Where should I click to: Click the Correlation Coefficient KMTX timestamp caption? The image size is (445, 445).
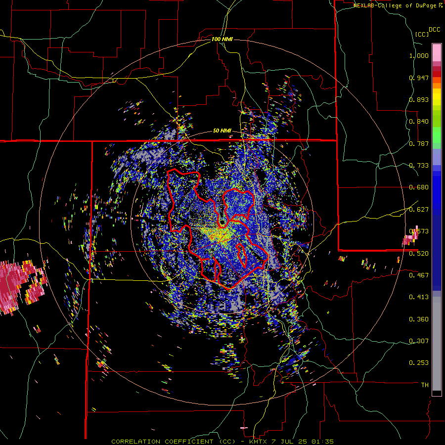[222, 442]
